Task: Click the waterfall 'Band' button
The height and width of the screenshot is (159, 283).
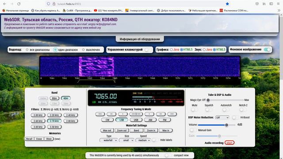Action: [x=136, y=130]
